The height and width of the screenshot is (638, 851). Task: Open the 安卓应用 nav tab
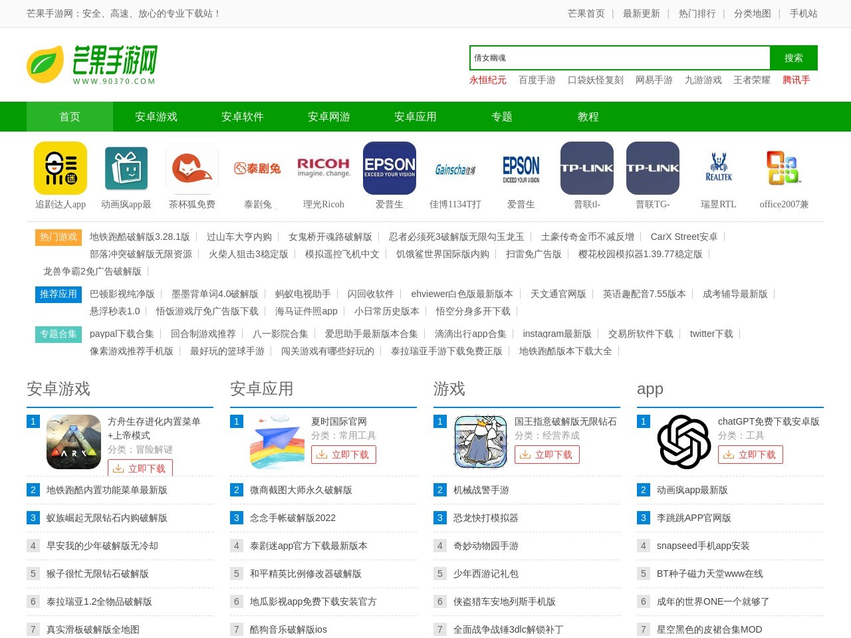[x=416, y=116]
